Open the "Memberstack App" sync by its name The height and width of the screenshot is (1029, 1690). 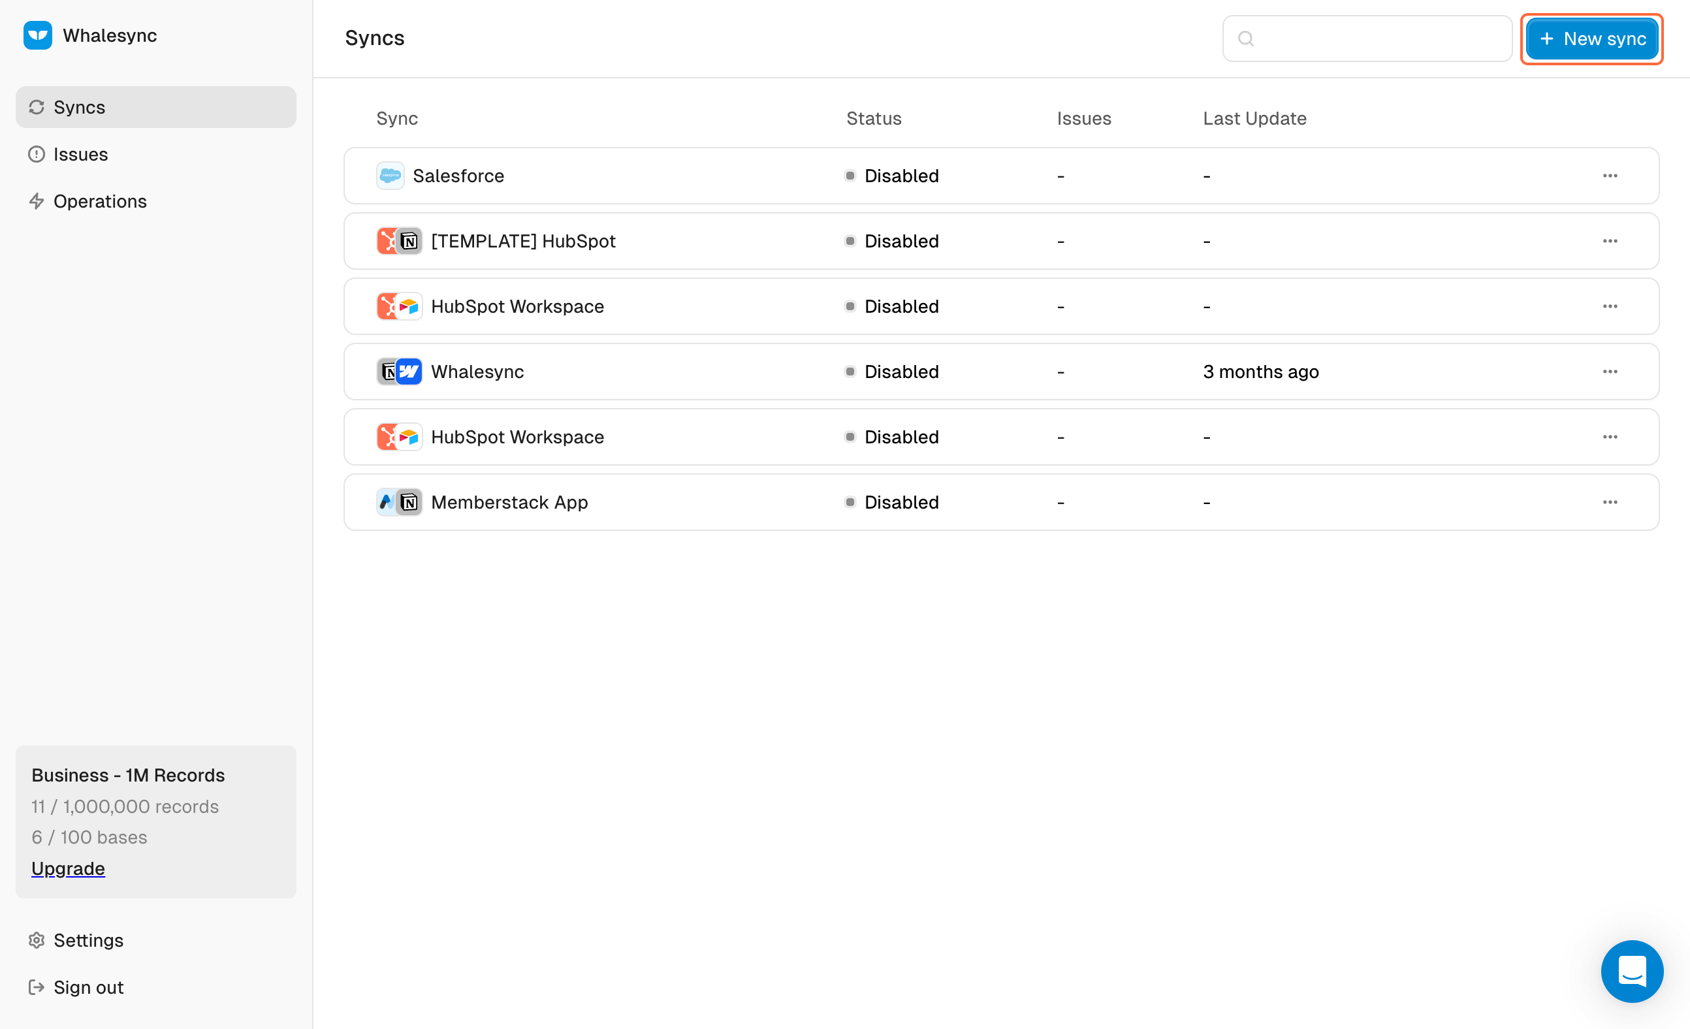point(509,502)
